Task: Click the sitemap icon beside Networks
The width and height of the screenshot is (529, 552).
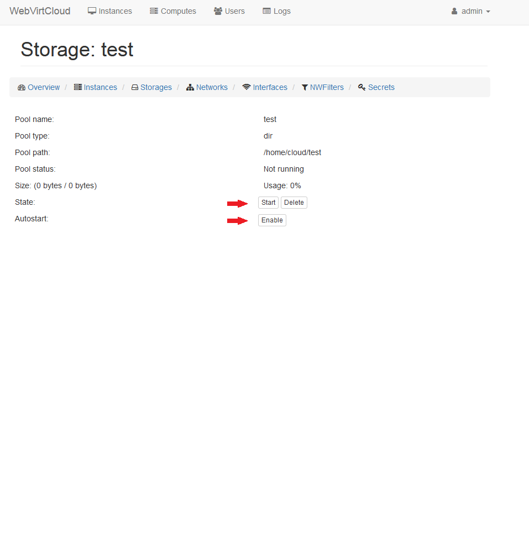Action: tap(190, 87)
